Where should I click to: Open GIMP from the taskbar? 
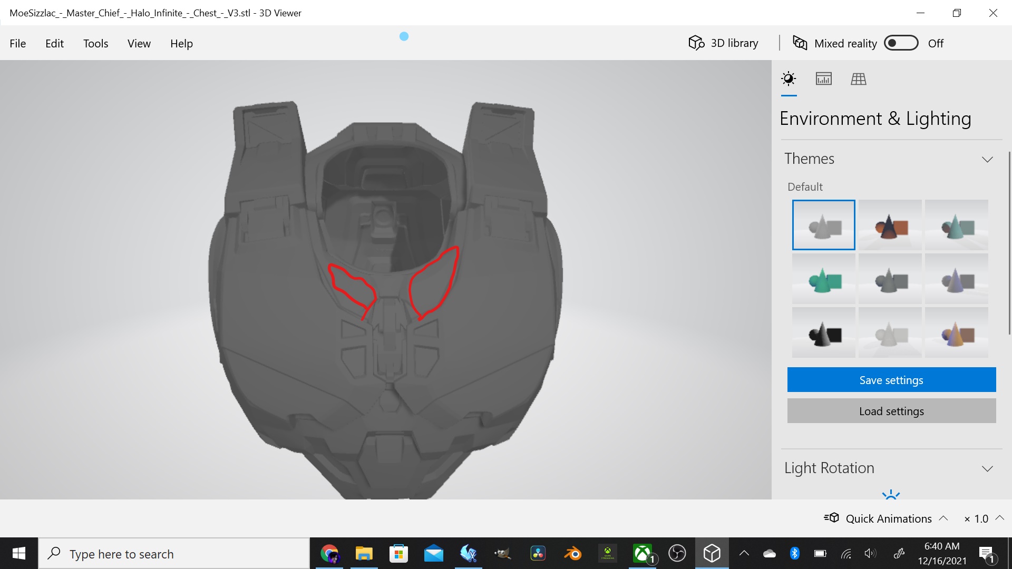503,554
